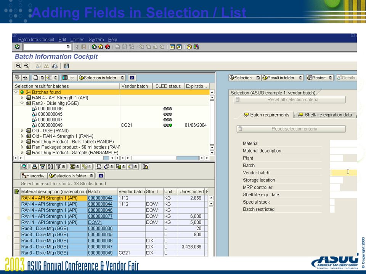Click the layout list icon beside the envelope

tap(66, 66)
